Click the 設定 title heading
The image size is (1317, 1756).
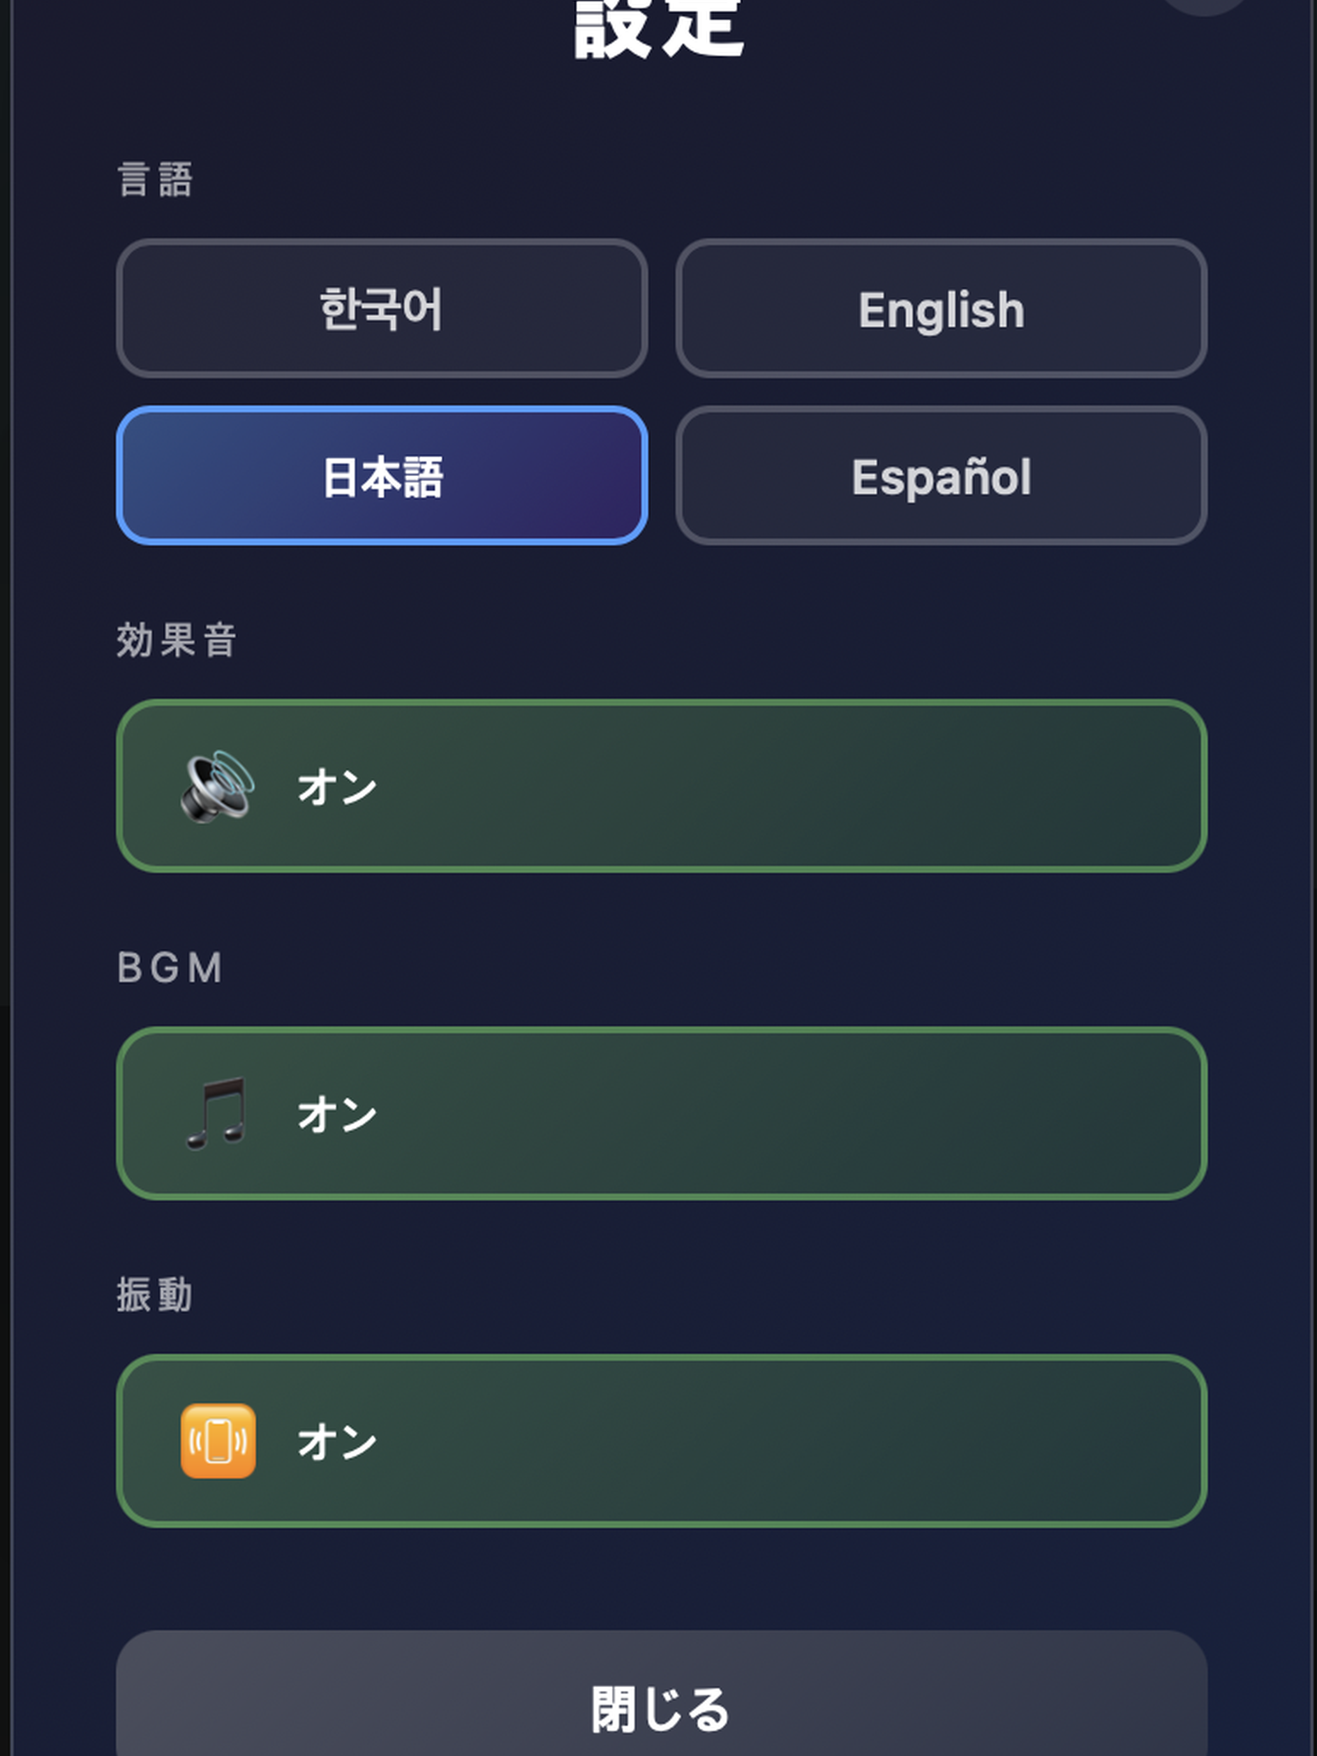click(659, 28)
